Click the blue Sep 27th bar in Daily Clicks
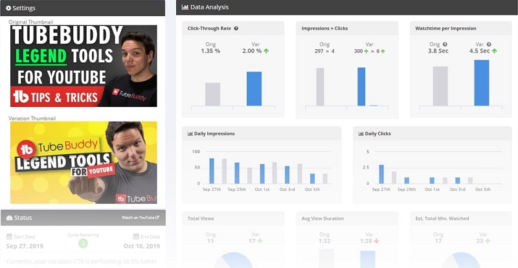Screen dimensions: 518x268 [381, 174]
